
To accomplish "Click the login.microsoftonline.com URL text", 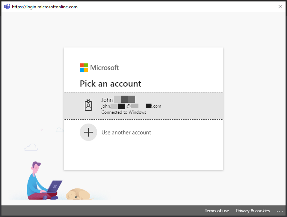I will [x=45, y=7].
